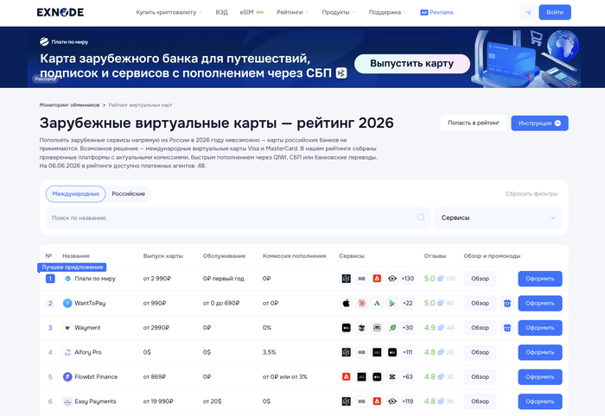The height and width of the screenshot is (416, 605).
Task: Open the Рейтинги menu dropdown
Action: (x=292, y=12)
